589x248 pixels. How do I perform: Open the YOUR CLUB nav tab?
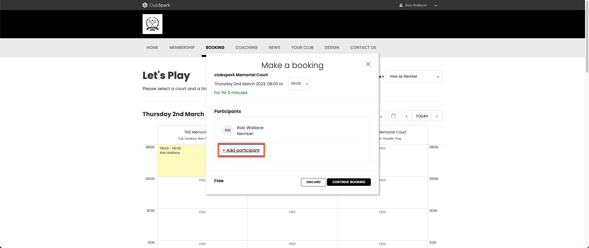tap(302, 48)
